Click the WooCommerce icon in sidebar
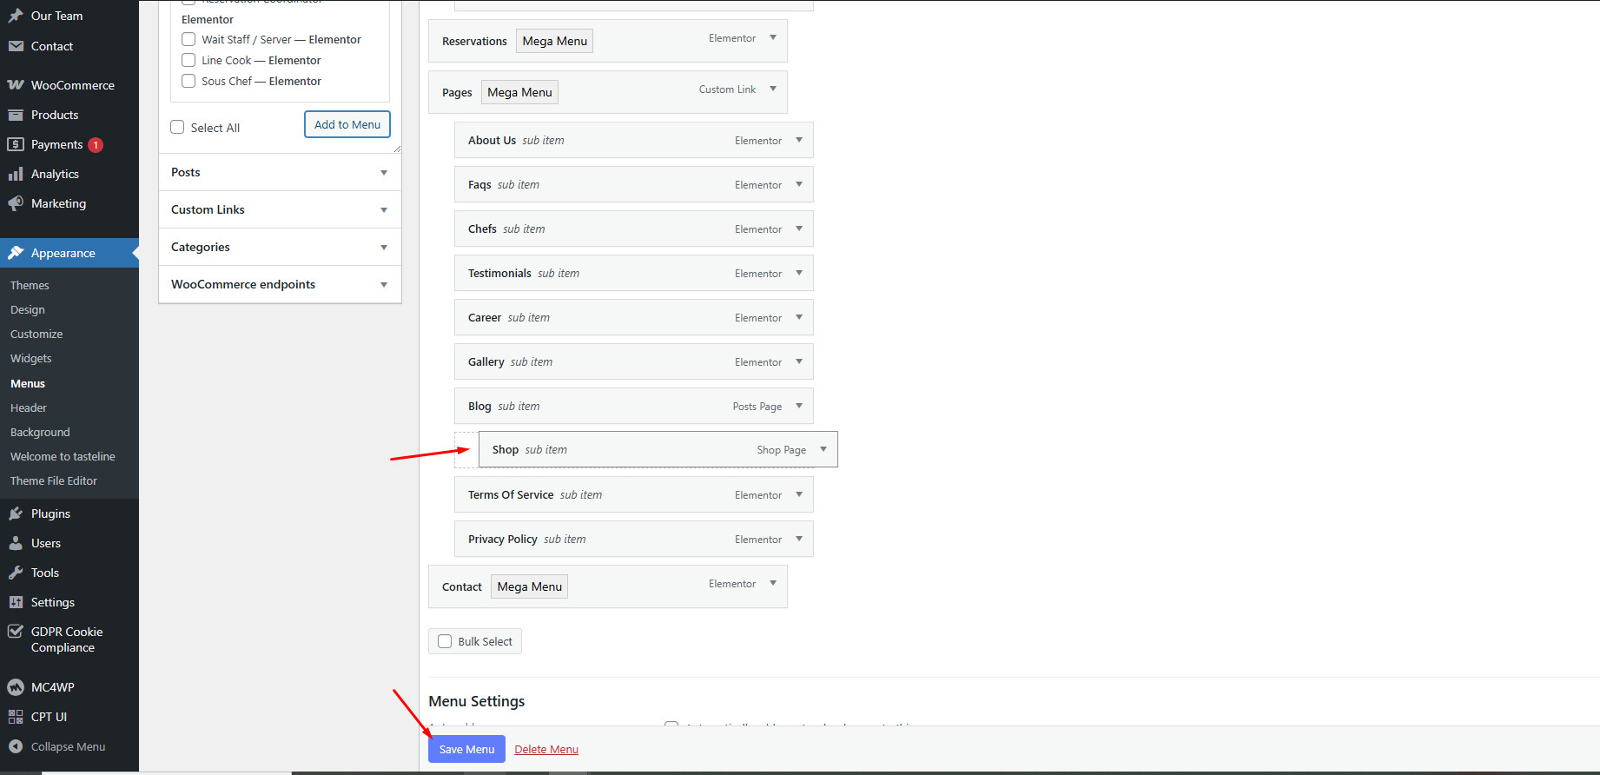This screenshot has height=775, width=1600. (16, 85)
